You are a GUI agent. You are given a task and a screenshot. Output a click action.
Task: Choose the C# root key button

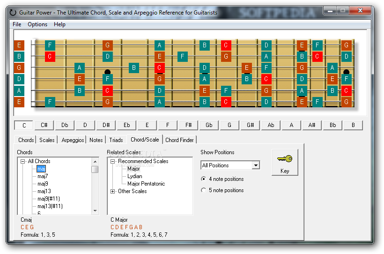point(44,125)
